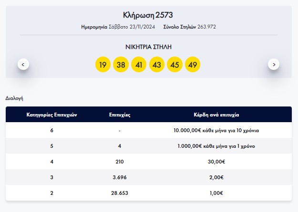This screenshot has width=298, height=212.
Task: Select the row with 1.000,00€ monthly prize
Action: 149,146
